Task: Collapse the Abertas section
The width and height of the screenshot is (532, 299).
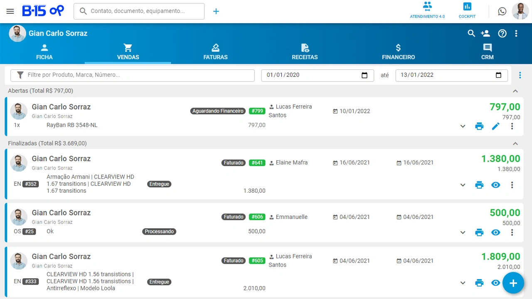Action: click(515, 91)
